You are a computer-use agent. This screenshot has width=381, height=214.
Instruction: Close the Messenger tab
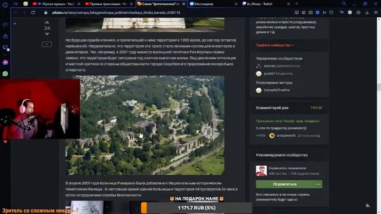pyautogui.click(x=236, y=4)
